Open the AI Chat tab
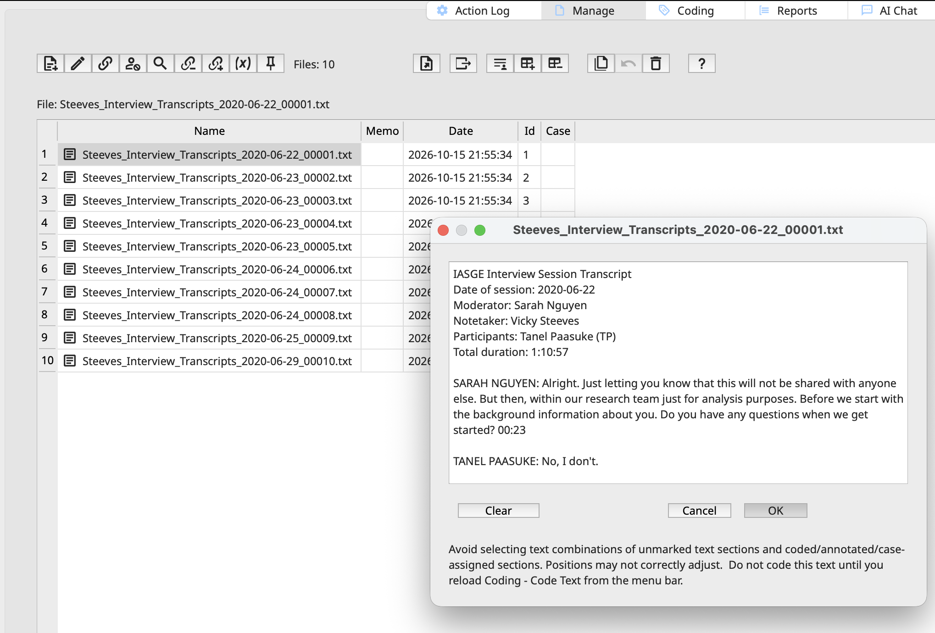Screen dimensions: 935x633 pyautogui.click(x=891, y=11)
